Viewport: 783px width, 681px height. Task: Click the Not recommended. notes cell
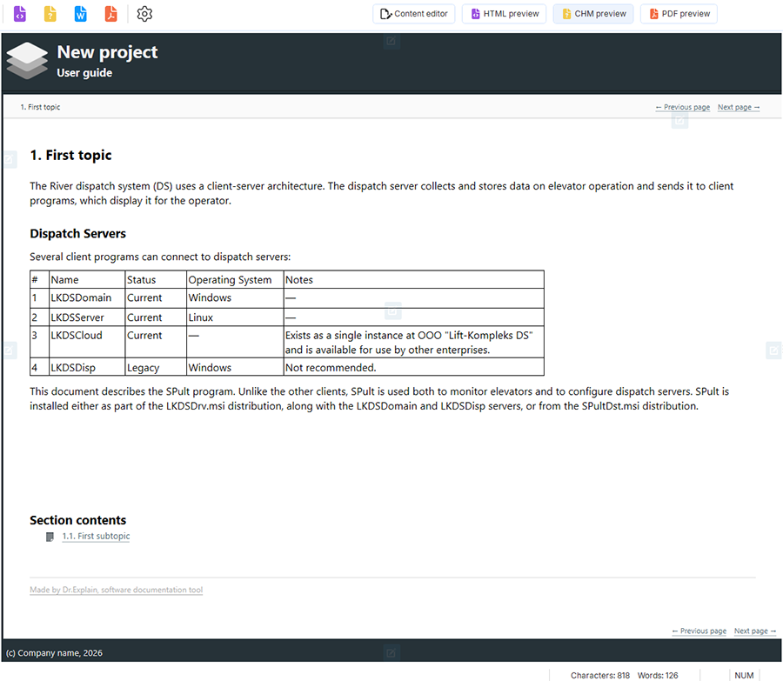413,367
